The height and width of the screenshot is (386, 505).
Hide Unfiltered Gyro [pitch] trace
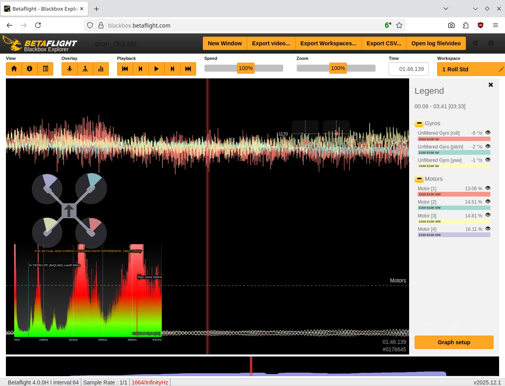point(488,146)
